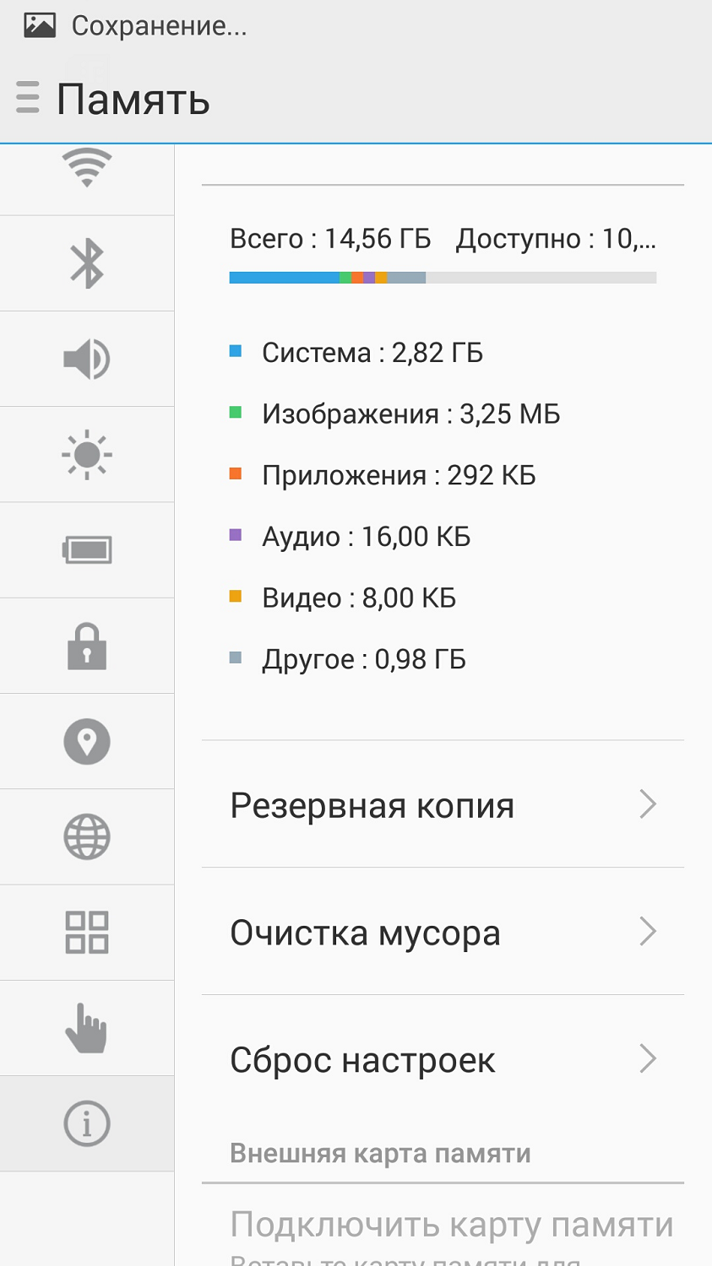This screenshot has width=712, height=1266.
Task: Expand Сброс настроек chevron arrow
Action: click(647, 1058)
